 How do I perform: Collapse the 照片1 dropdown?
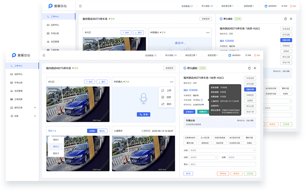[52, 131]
